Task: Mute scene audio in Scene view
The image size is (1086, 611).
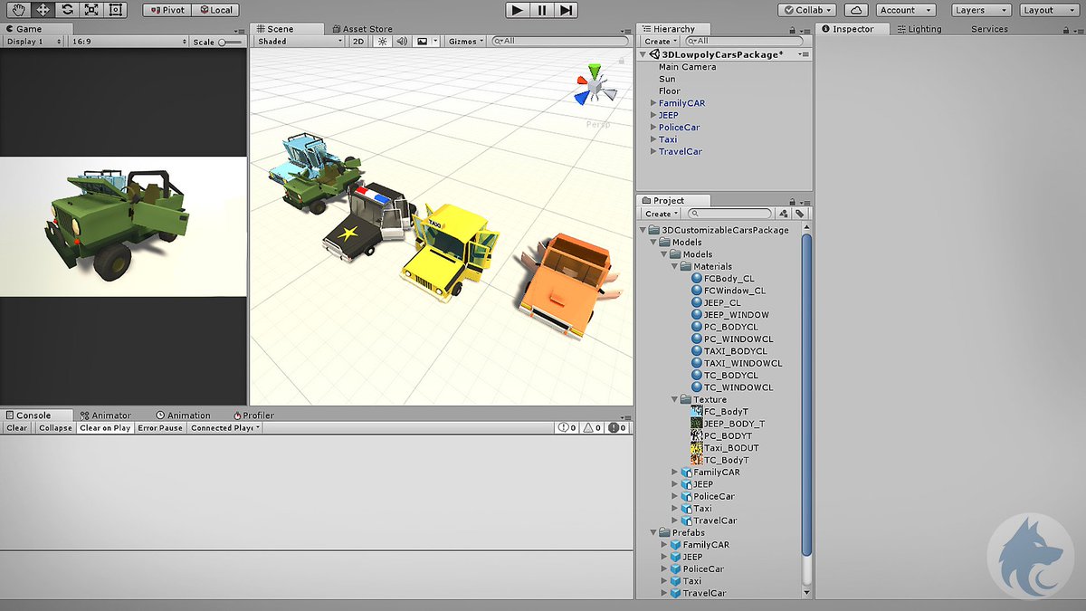Action: point(401,41)
